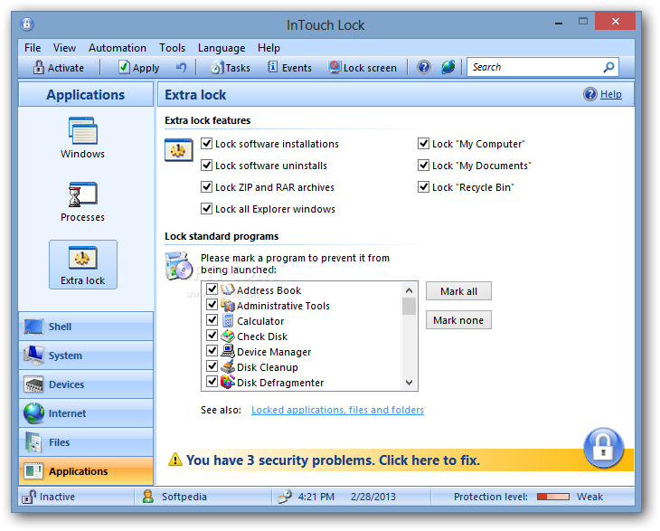Open the Automation menu
Viewport: 660px width, 531px height.
point(118,48)
